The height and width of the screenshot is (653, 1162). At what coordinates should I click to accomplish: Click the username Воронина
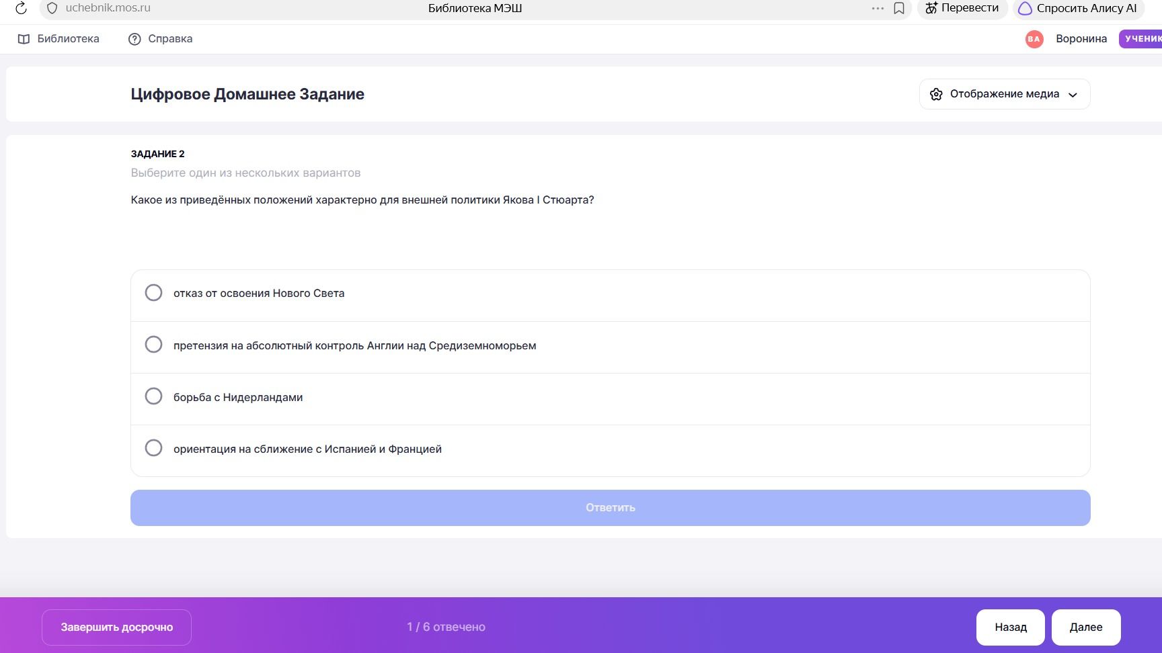[1081, 39]
